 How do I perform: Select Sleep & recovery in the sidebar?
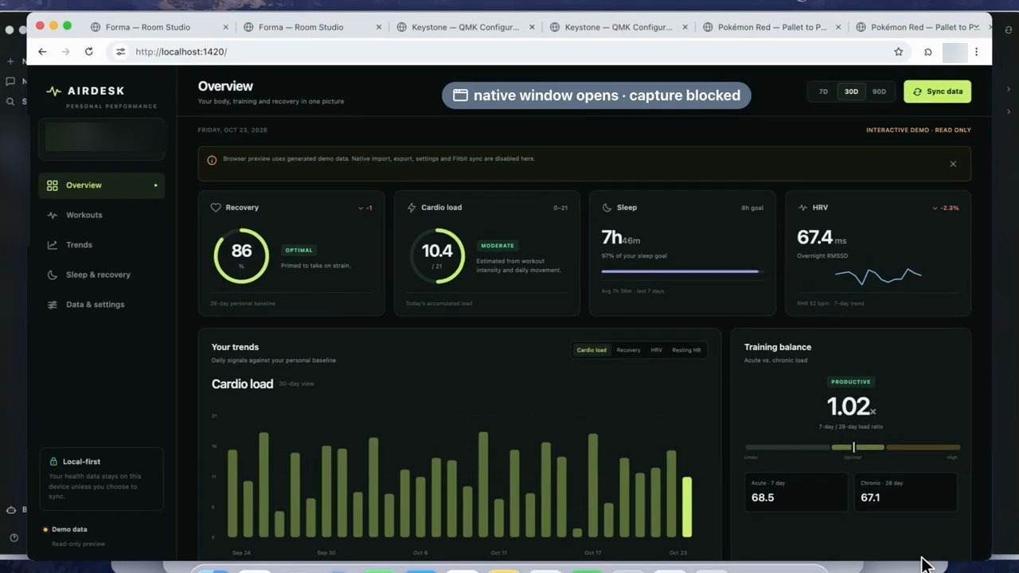pos(101,275)
